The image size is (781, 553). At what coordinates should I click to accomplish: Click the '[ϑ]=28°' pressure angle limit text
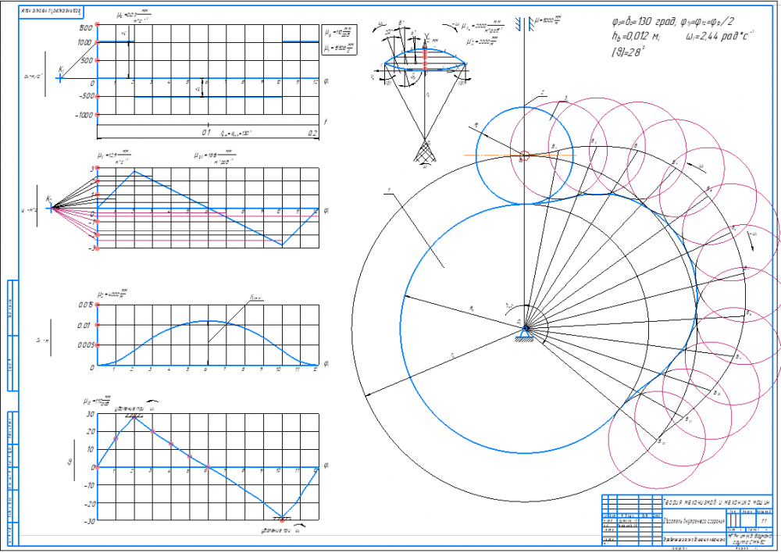pyautogui.click(x=628, y=52)
